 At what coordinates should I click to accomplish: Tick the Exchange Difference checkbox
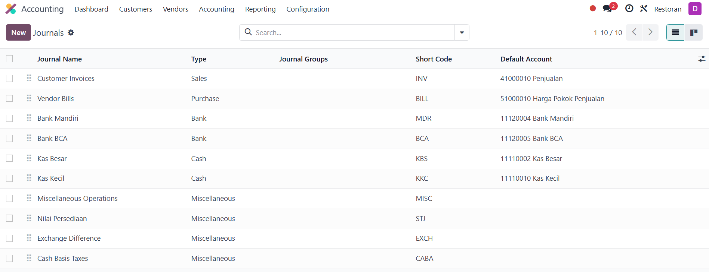(9, 238)
